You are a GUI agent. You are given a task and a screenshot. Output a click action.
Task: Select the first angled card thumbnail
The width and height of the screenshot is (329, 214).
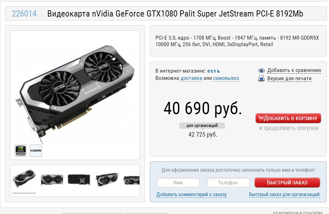[x=24, y=179]
